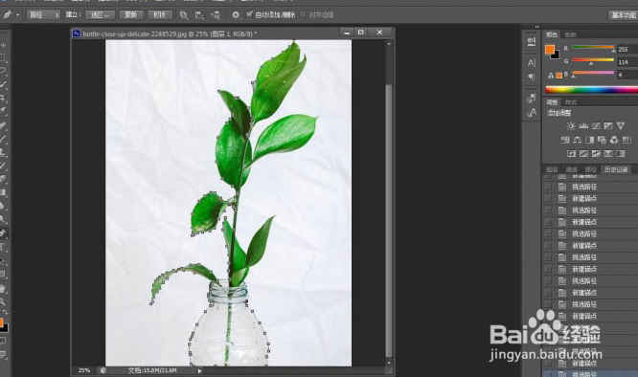Select the Lasso tool in the toolbox
Image resolution: width=638 pixels, height=377 pixels.
tap(3, 70)
